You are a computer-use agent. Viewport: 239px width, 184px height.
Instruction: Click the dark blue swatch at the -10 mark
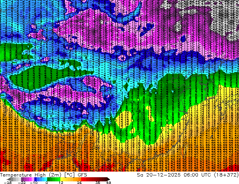pos(35,179)
